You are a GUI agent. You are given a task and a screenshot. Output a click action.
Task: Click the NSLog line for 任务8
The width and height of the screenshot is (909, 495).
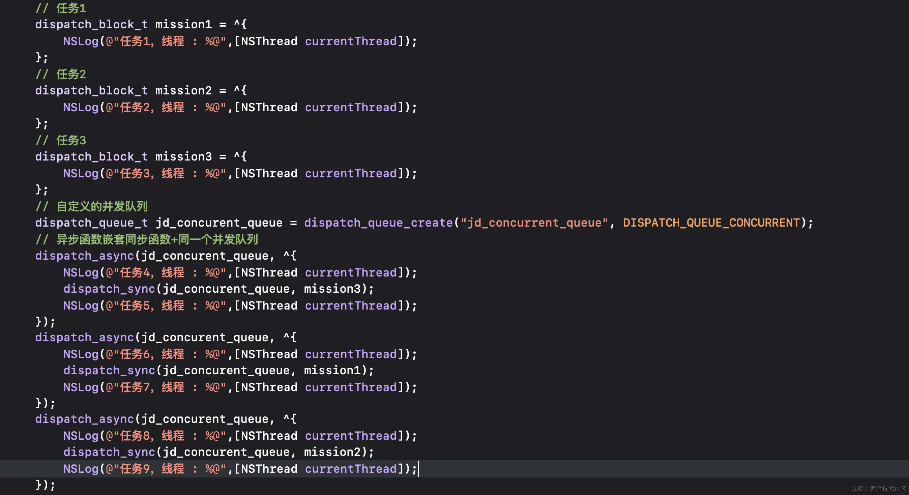point(240,436)
